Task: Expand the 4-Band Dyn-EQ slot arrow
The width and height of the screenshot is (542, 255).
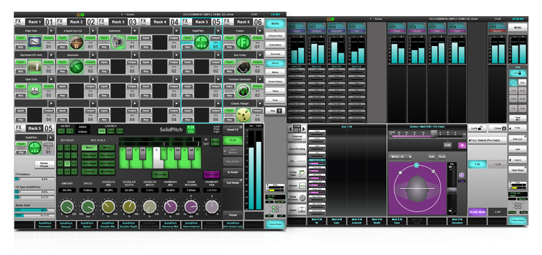Action: click(93, 30)
